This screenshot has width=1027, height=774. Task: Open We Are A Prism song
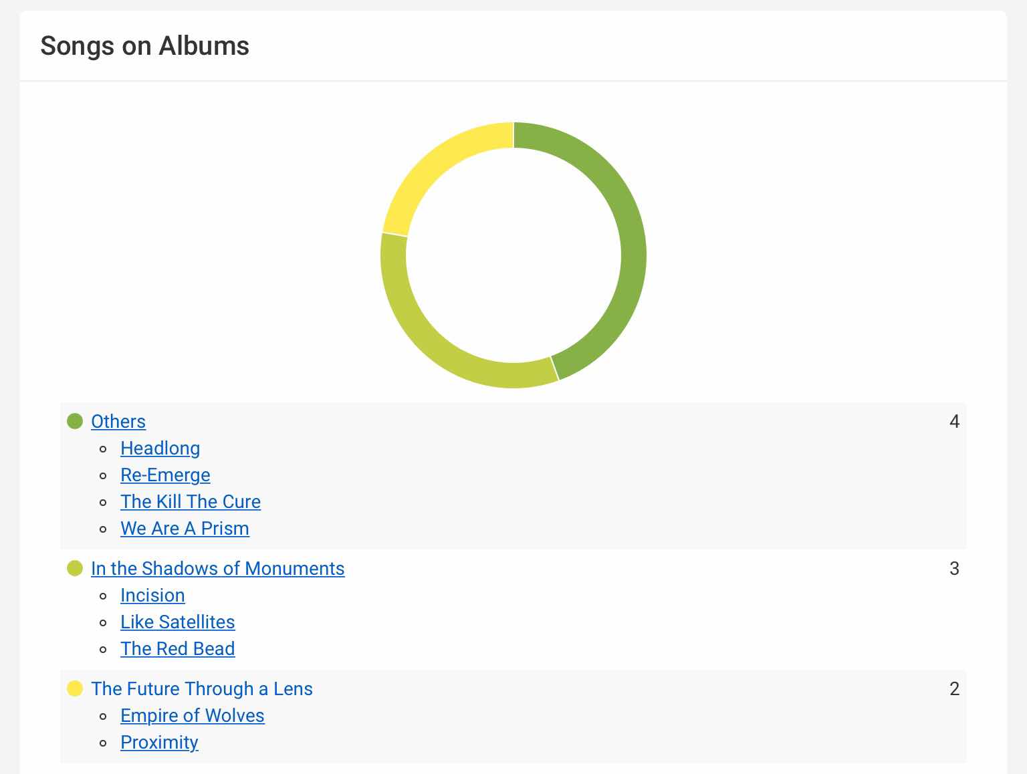pyautogui.click(x=185, y=529)
